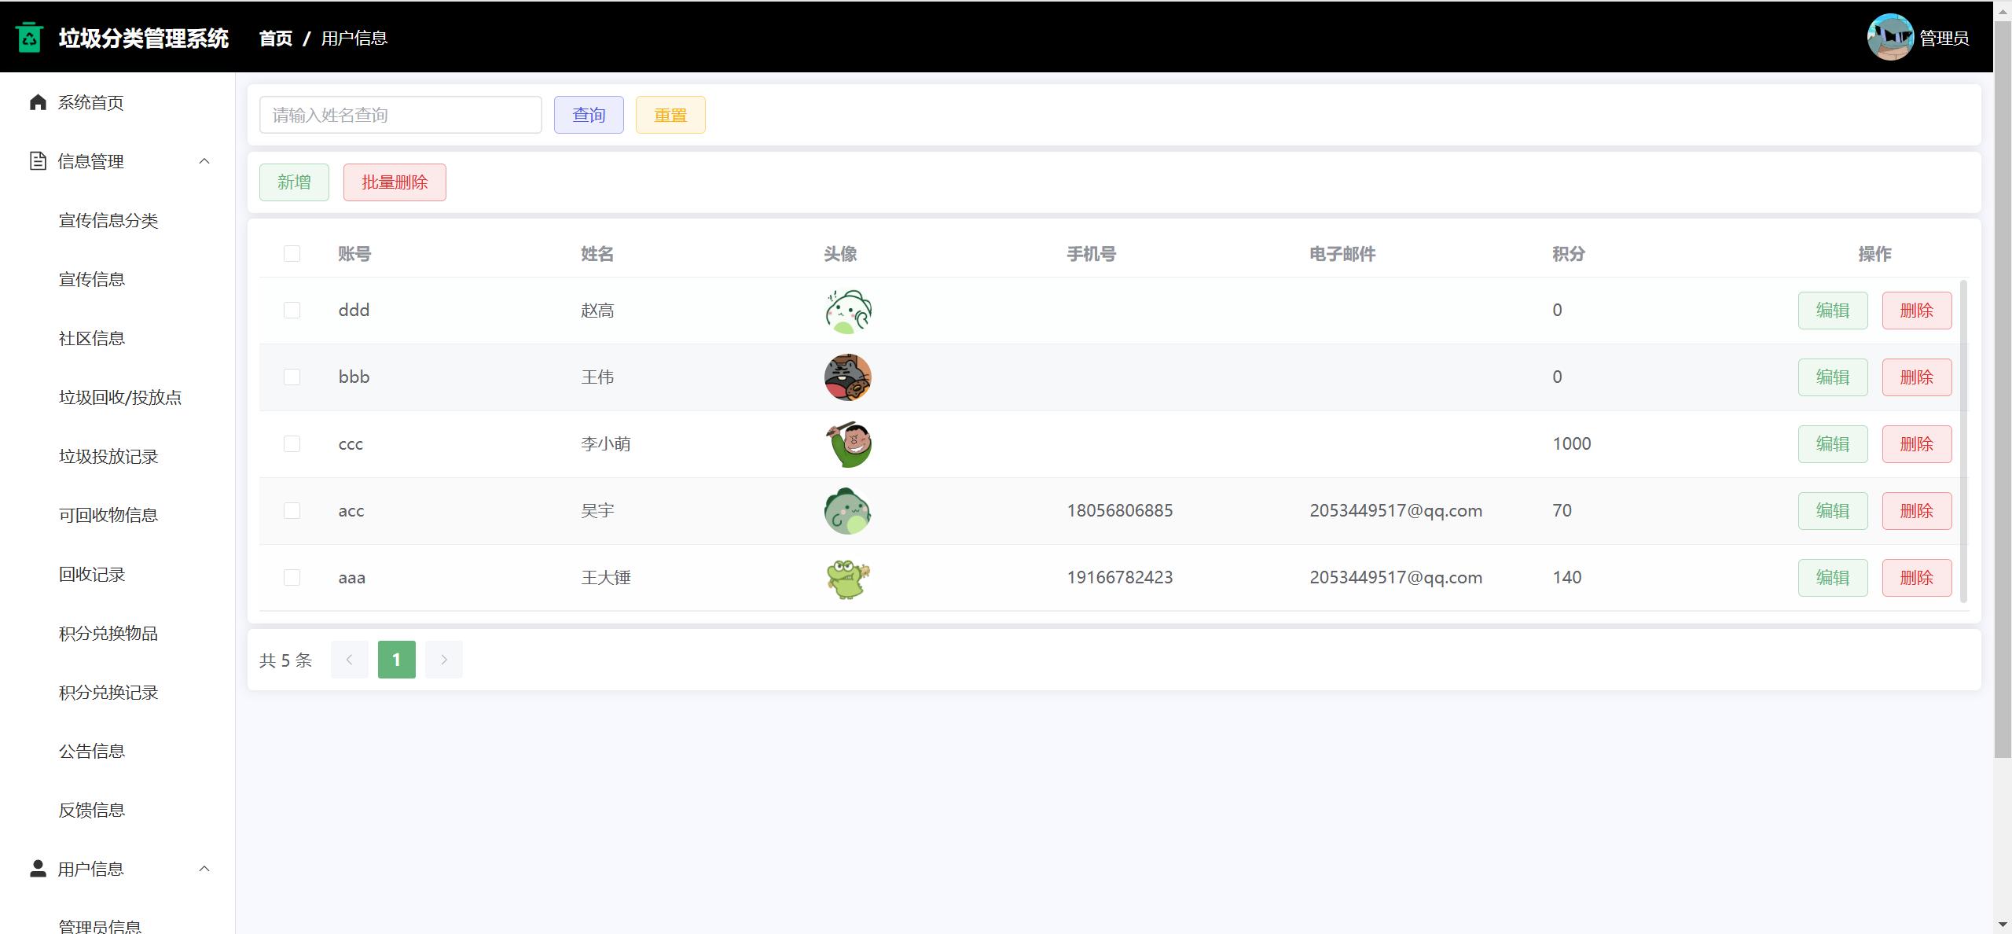Click 编辑 for user 李小萌

(1832, 444)
